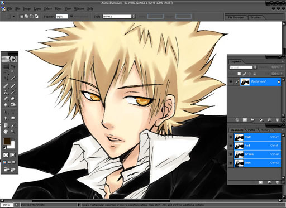
Task: Select the Blur tool
Action: pos(6,105)
